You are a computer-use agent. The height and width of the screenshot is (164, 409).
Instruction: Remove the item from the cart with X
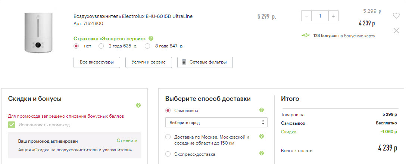(x=396, y=31)
